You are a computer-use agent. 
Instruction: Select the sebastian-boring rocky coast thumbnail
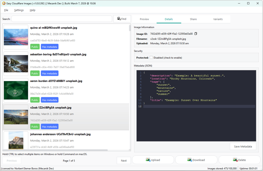click(x=16, y=64)
